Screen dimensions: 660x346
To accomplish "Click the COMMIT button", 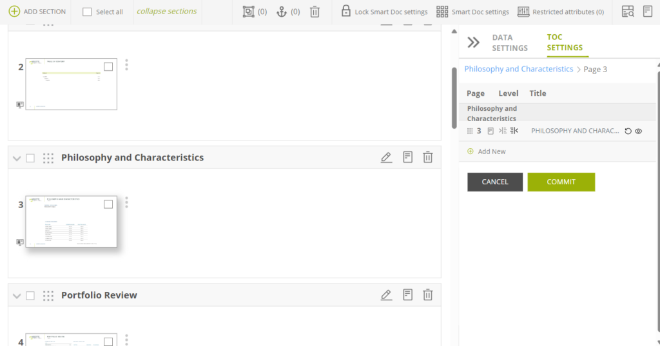I will [x=561, y=182].
